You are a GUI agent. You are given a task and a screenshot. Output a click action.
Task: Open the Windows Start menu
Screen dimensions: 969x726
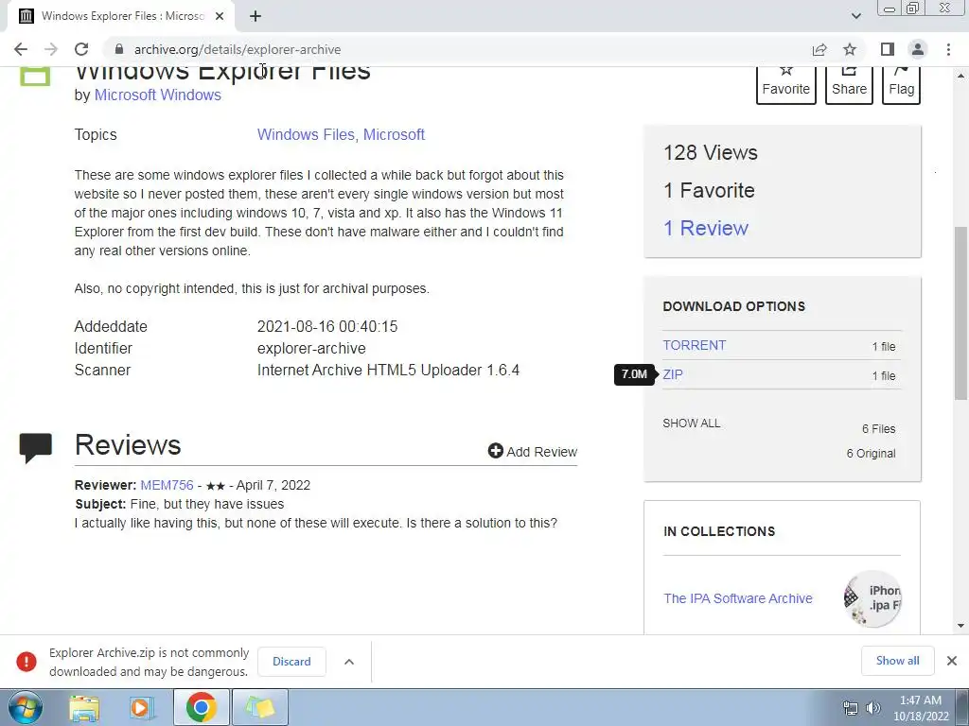(25, 707)
